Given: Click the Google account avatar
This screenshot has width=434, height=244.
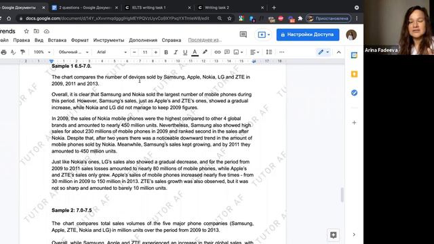Looking at the screenshot, I should tap(351, 35).
